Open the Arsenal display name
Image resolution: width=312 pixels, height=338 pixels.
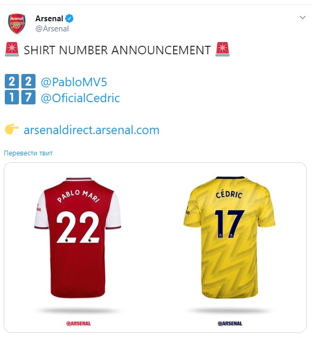(x=49, y=19)
